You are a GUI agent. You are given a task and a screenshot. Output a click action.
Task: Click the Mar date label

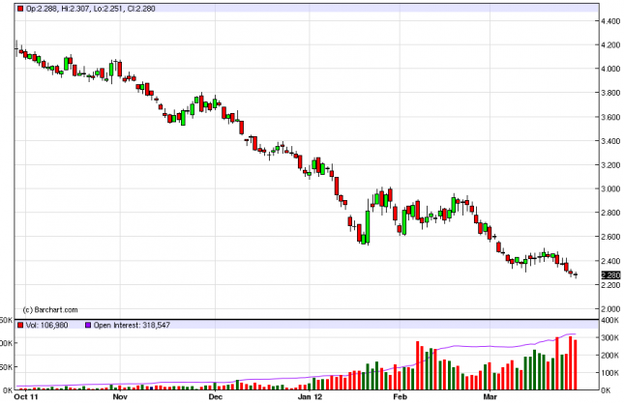[490, 396]
